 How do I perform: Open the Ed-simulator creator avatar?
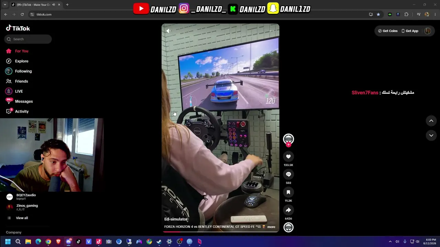pos(288,139)
